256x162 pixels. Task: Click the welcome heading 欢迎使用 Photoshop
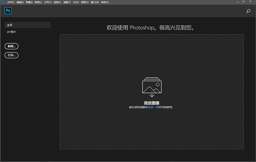[x=150, y=28]
